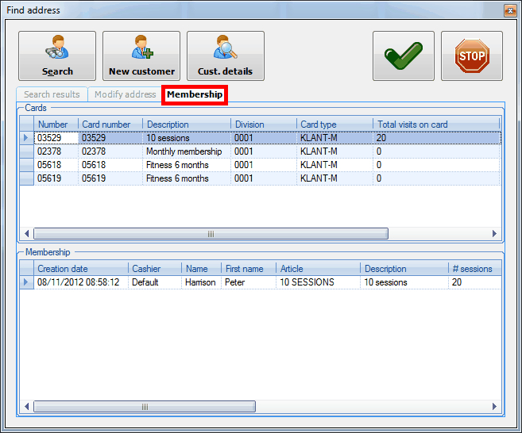The image size is (522, 433).
Task: Click the Membership panel horizontal scrollbar thumb
Action: pyautogui.click(x=144, y=407)
